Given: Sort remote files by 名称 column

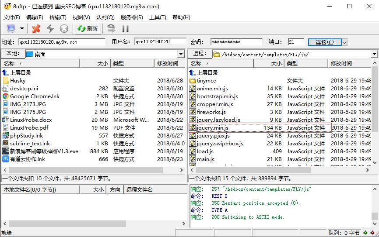Looking at the screenshot, I should coord(221,64).
